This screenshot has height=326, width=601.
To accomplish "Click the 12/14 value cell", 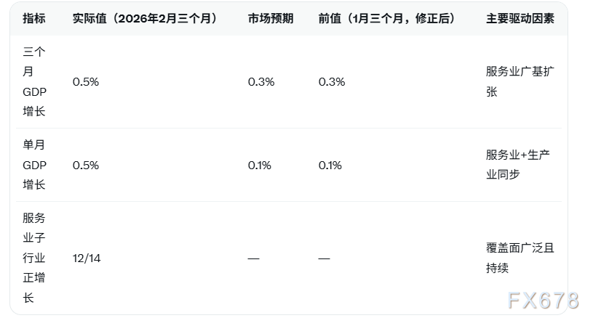I will [x=87, y=258].
